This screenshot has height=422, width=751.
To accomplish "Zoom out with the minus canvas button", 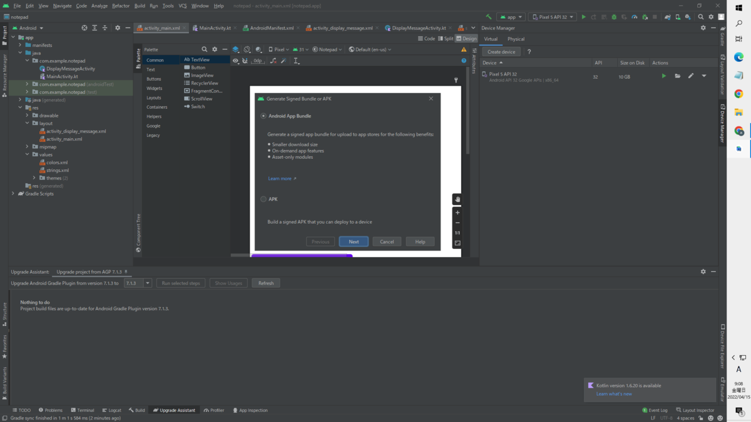I will pyautogui.click(x=457, y=223).
